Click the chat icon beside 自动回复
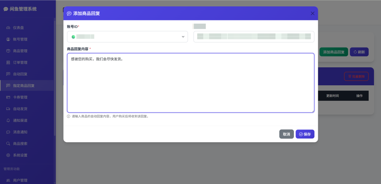 click(x=8, y=74)
